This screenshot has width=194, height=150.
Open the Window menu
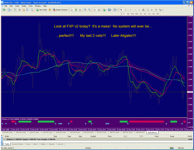[38, 6]
